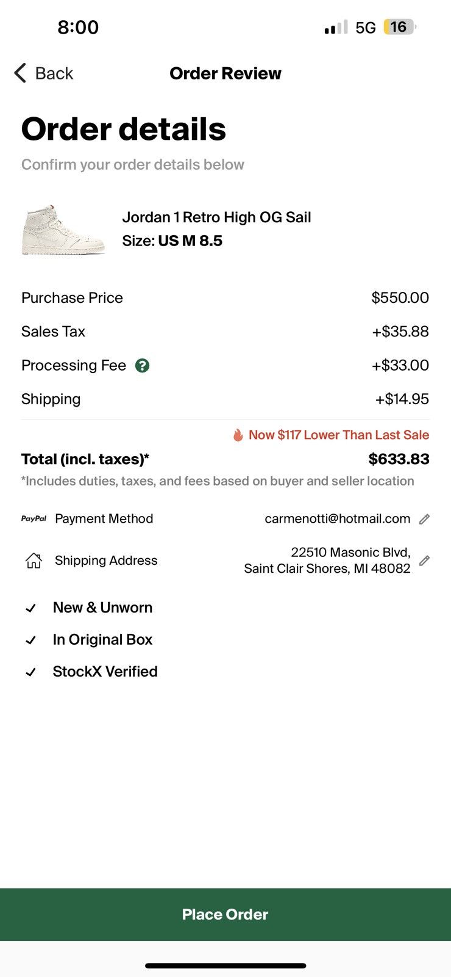Select the Masonic Blvd shipping address text

click(327, 561)
